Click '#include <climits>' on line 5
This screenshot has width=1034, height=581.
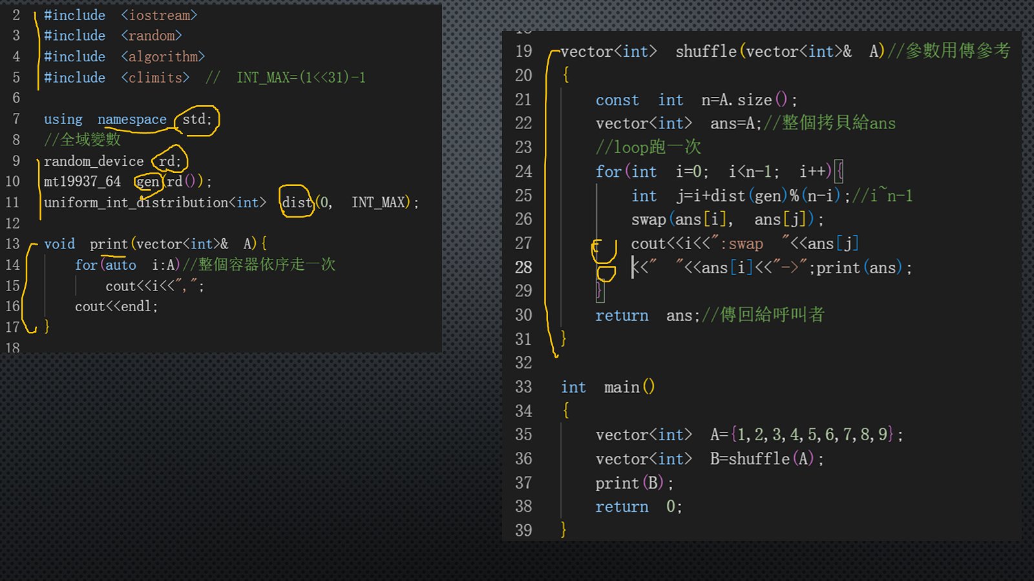(116, 77)
